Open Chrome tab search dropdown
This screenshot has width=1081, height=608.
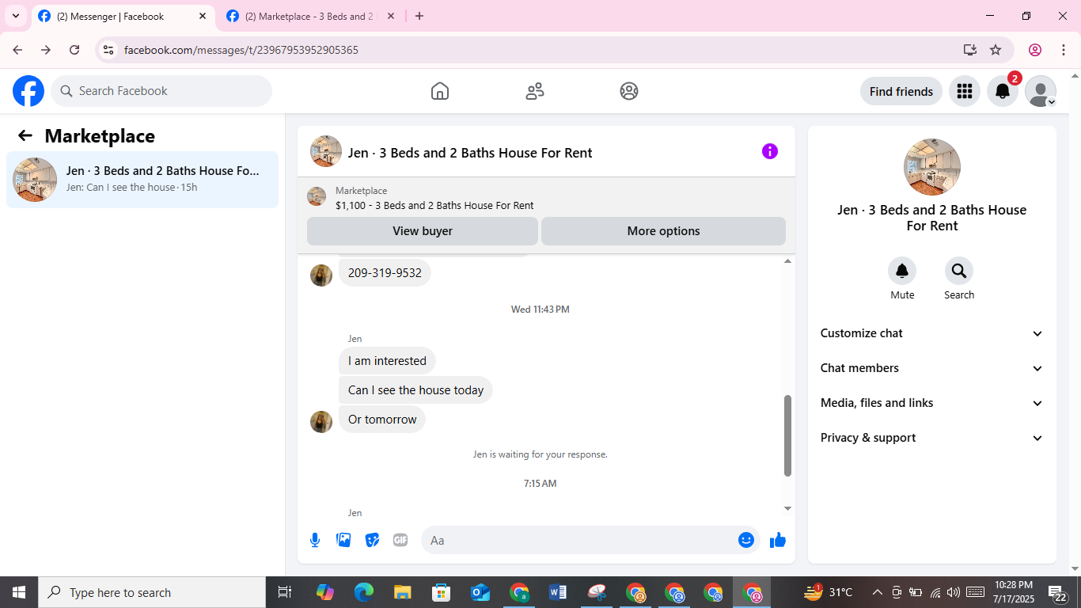(x=15, y=16)
